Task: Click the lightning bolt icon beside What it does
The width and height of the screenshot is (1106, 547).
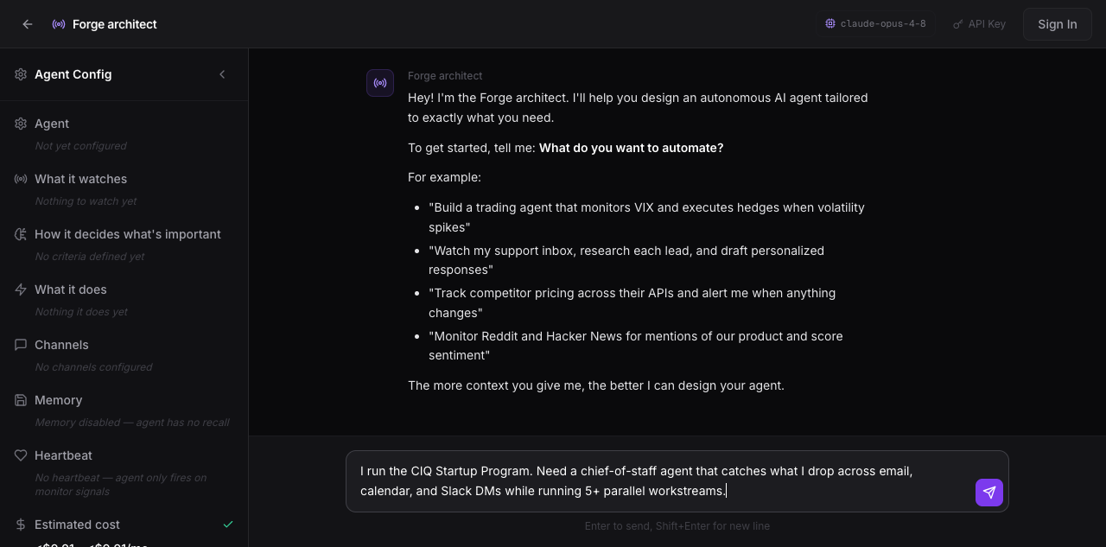Action: [x=21, y=289]
